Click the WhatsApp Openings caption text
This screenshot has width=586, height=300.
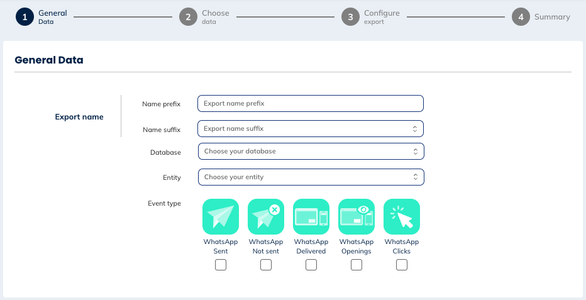point(356,247)
